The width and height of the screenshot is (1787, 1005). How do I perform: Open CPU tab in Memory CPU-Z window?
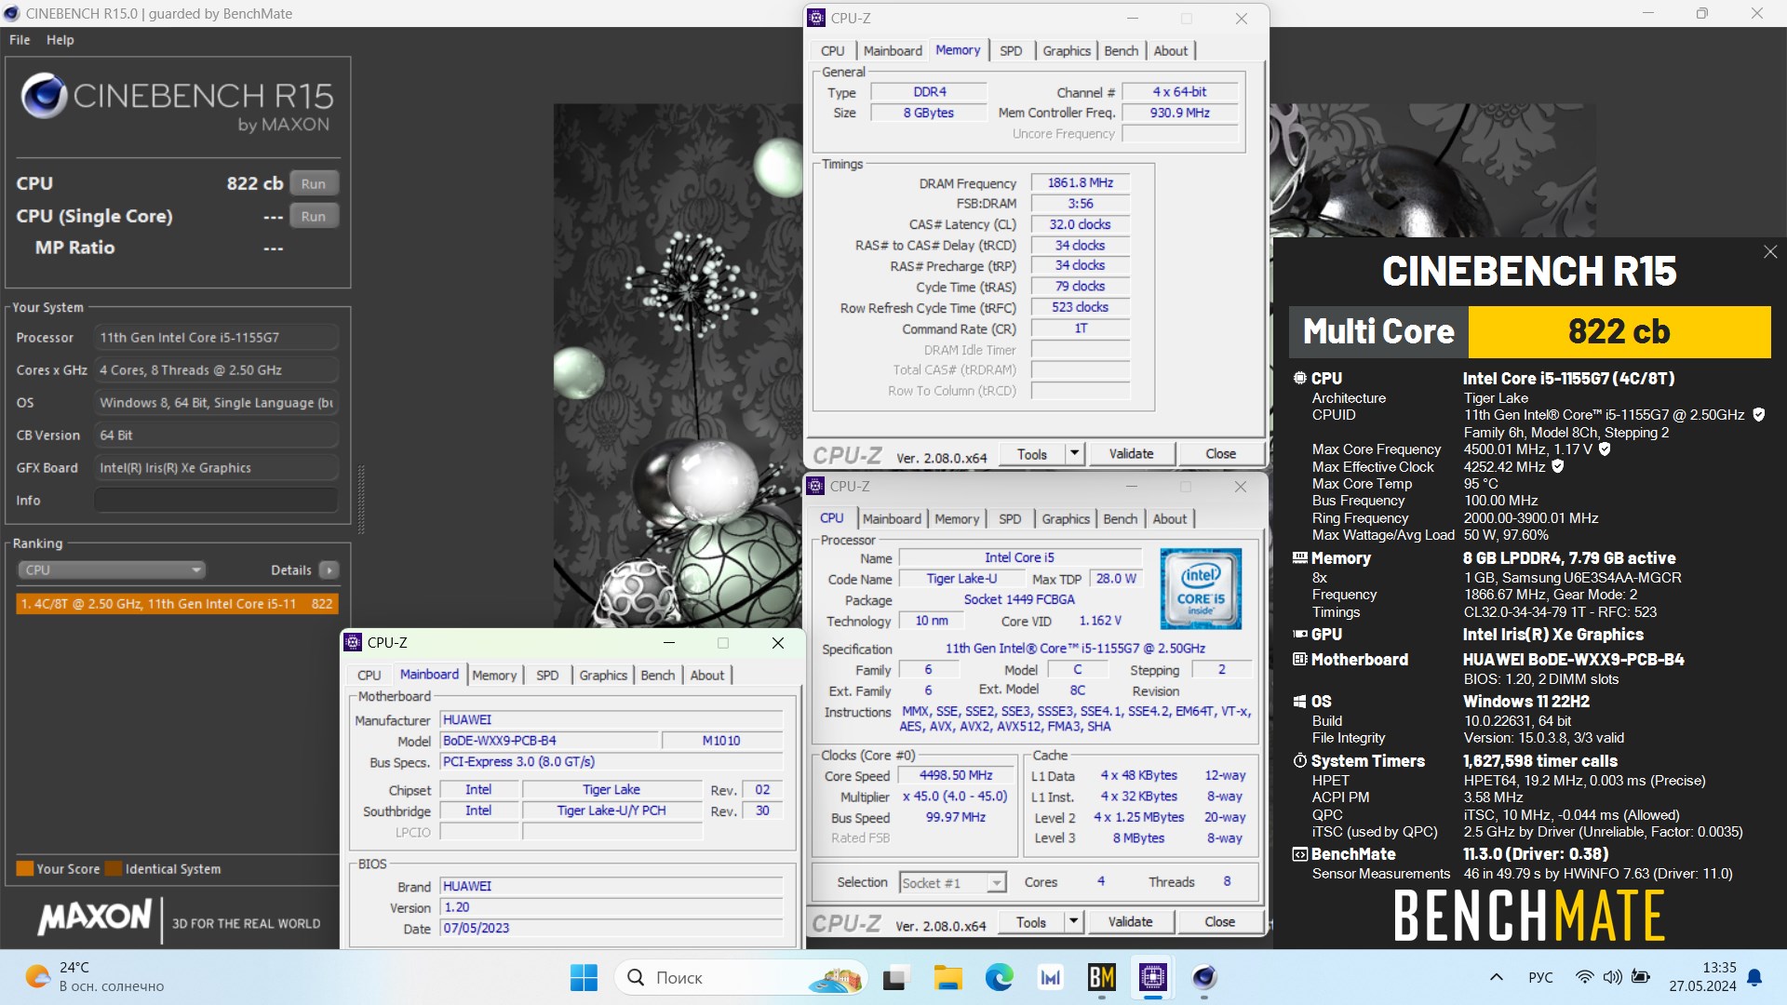tap(833, 51)
